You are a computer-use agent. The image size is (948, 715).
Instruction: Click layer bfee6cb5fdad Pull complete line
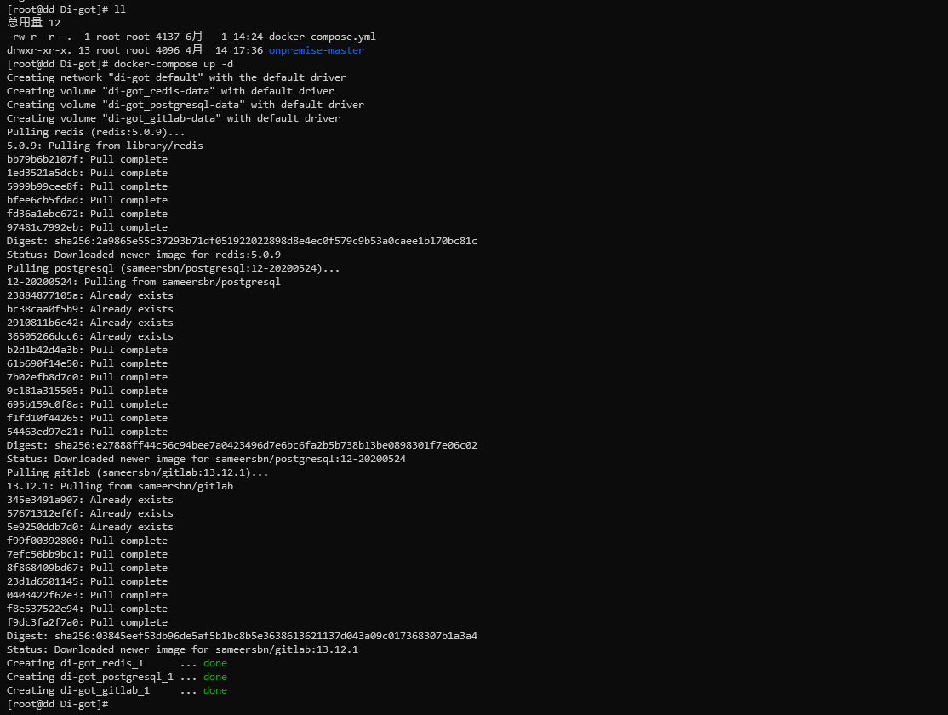[x=87, y=200]
